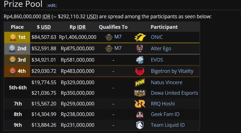Click the M7 icon in first place row
The image size is (241, 133).
(109, 38)
